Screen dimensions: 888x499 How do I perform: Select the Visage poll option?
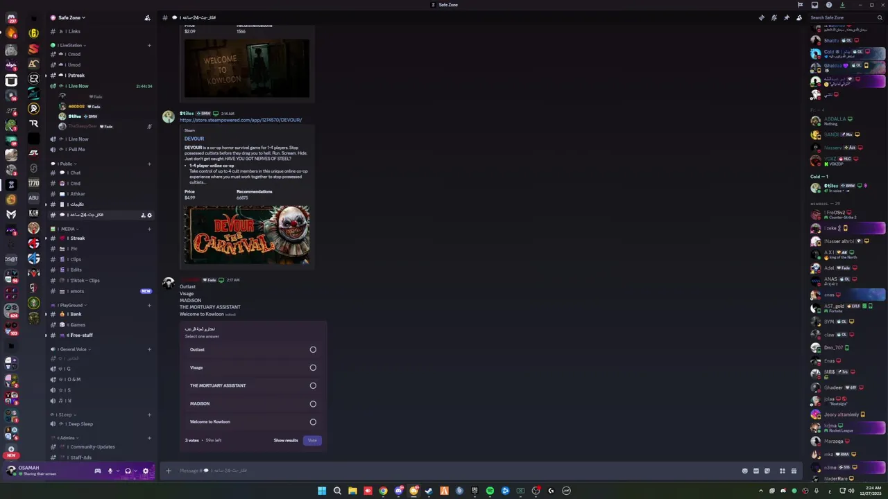pos(253,367)
